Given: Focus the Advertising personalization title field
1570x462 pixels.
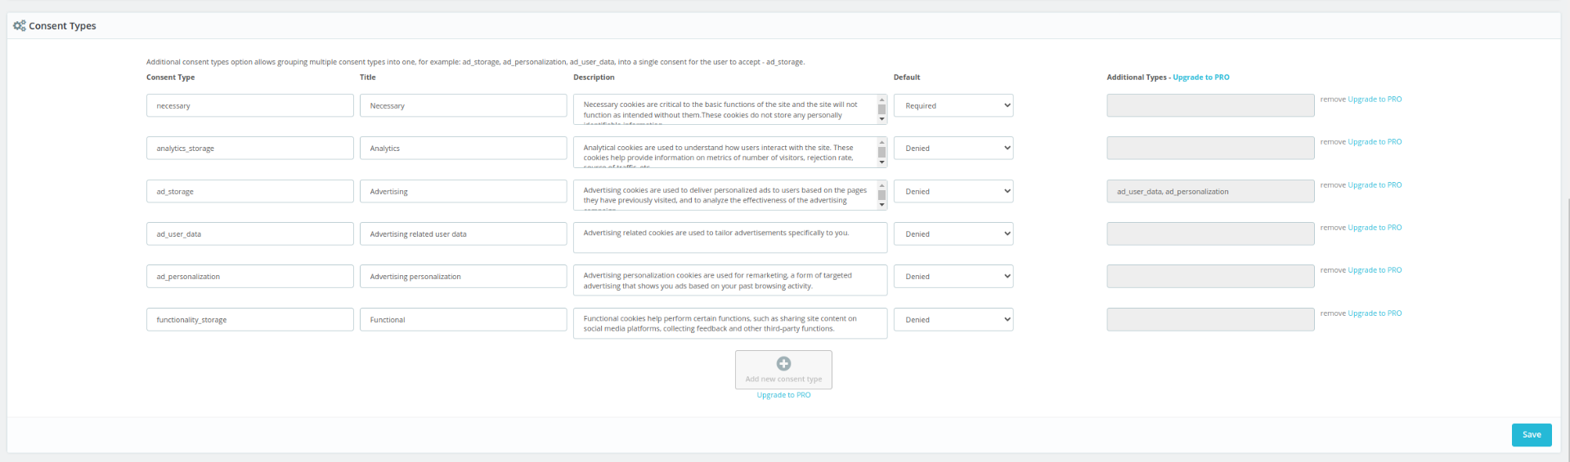Looking at the screenshot, I should 463,277.
